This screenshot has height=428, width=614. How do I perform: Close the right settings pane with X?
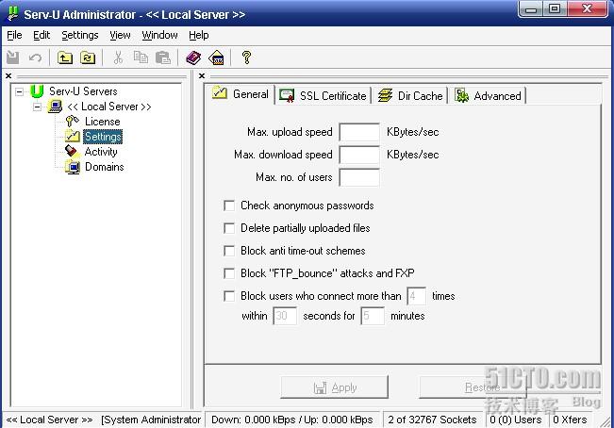coord(202,76)
